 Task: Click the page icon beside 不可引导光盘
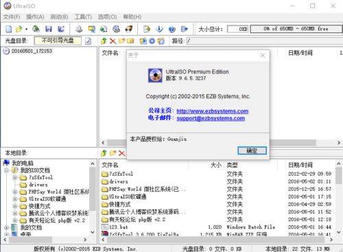click(x=88, y=41)
